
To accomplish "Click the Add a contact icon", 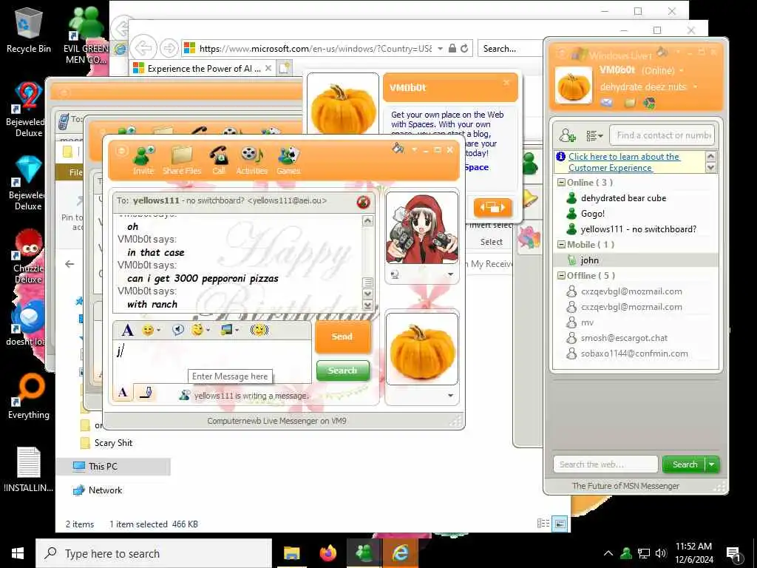I will pyautogui.click(x=567, y=136).
